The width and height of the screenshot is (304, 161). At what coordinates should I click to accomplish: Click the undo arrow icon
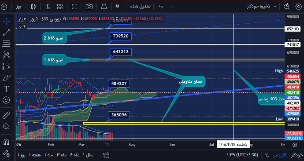tap(160, 7)
